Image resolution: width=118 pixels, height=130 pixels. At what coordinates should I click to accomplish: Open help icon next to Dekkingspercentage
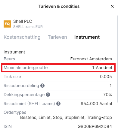pyautogui.click(x=48, y=95)
